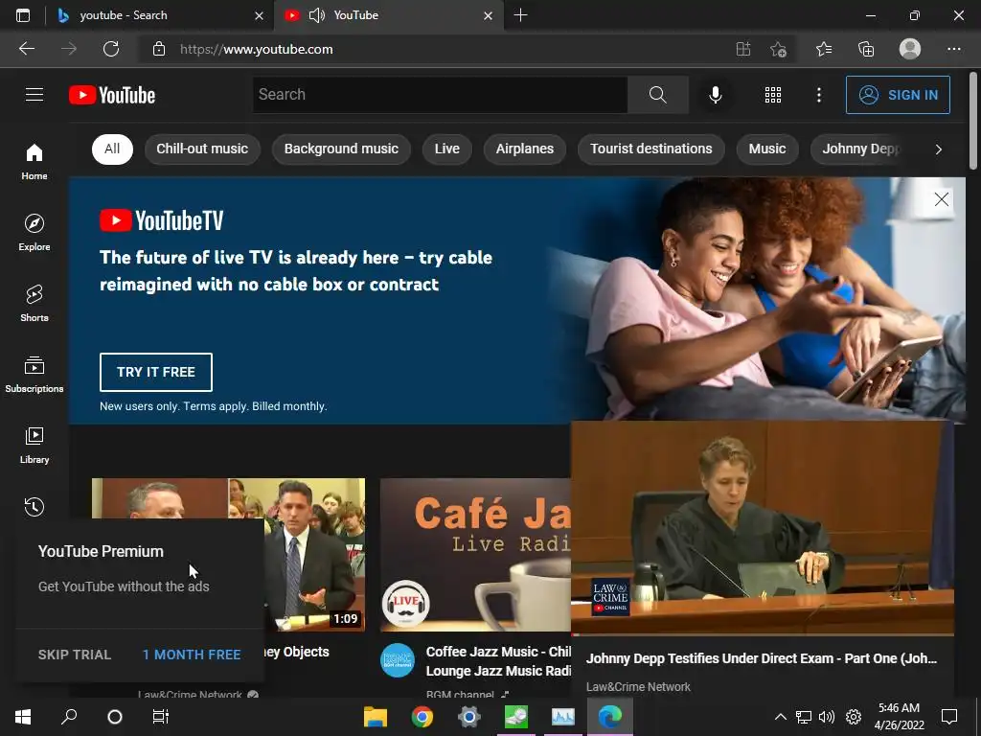Open BGM channel avatar

tap(398, 660)
